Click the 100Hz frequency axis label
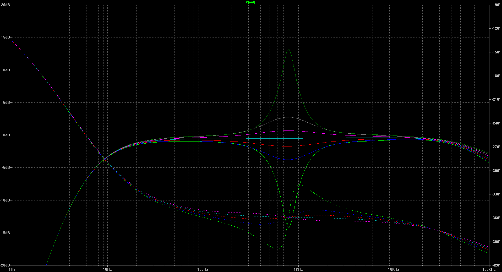502x272 pixels. coord(203,269)
